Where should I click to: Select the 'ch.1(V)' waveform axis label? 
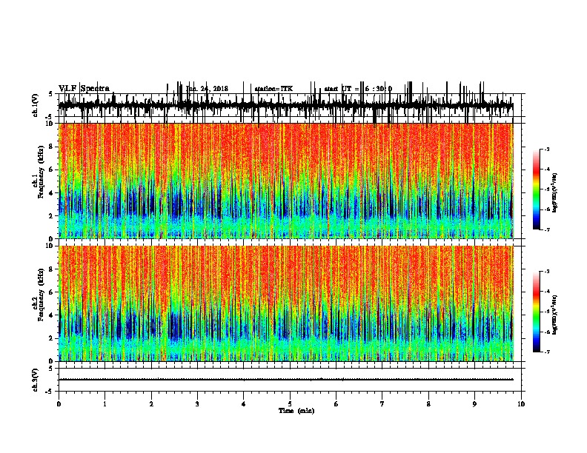(36, 105)
